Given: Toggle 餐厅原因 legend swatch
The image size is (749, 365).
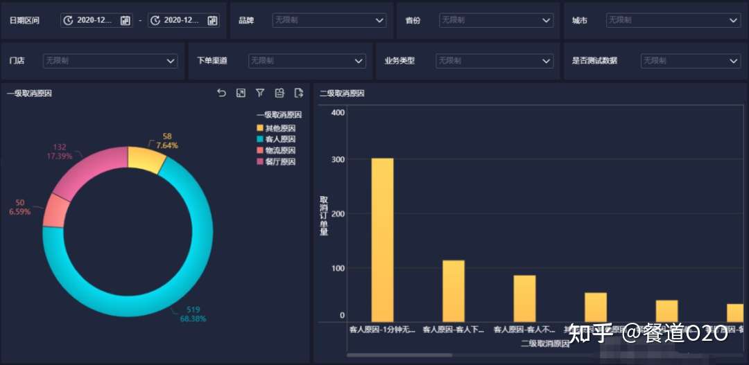Looking at the screenshot, I should (260, 162).
